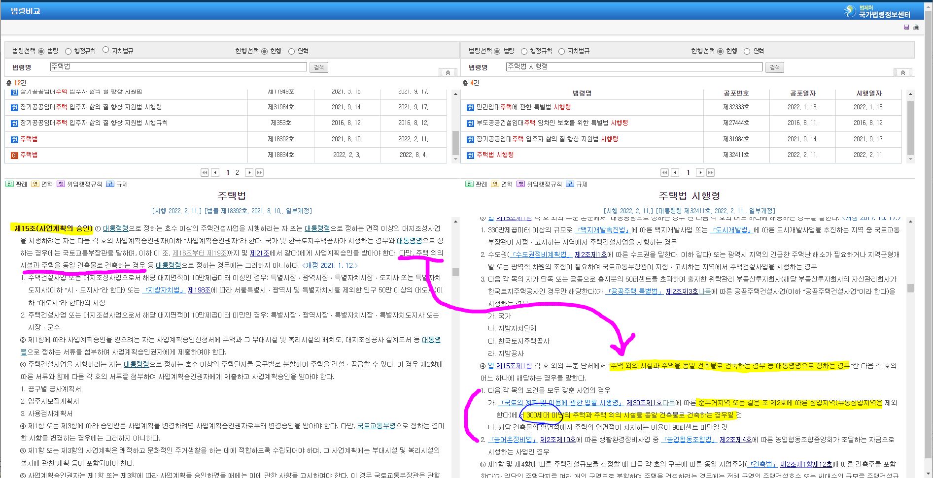Collapse left search results panel
Viewport: 933px width, 478px height.
[448, 72]
